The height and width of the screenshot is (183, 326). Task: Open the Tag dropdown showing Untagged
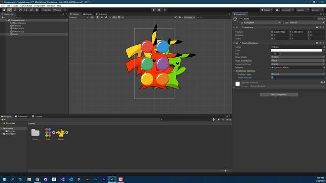tap(262, 23)
